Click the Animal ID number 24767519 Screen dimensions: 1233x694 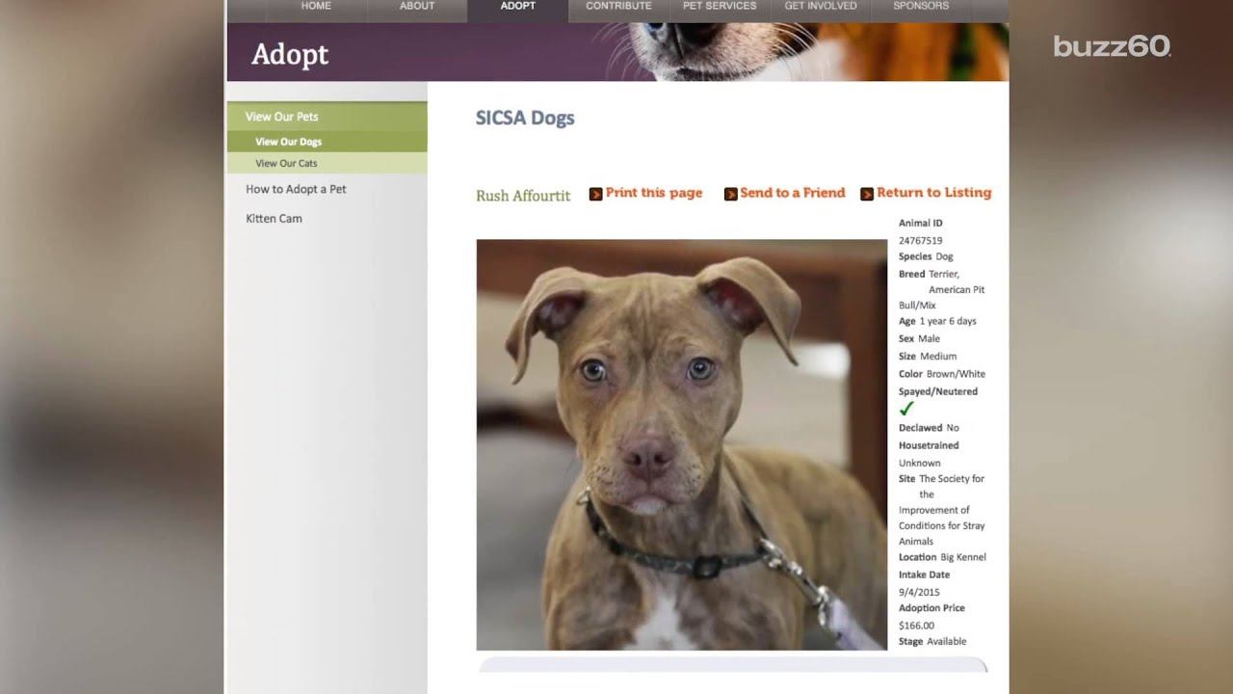pos(921,241)
